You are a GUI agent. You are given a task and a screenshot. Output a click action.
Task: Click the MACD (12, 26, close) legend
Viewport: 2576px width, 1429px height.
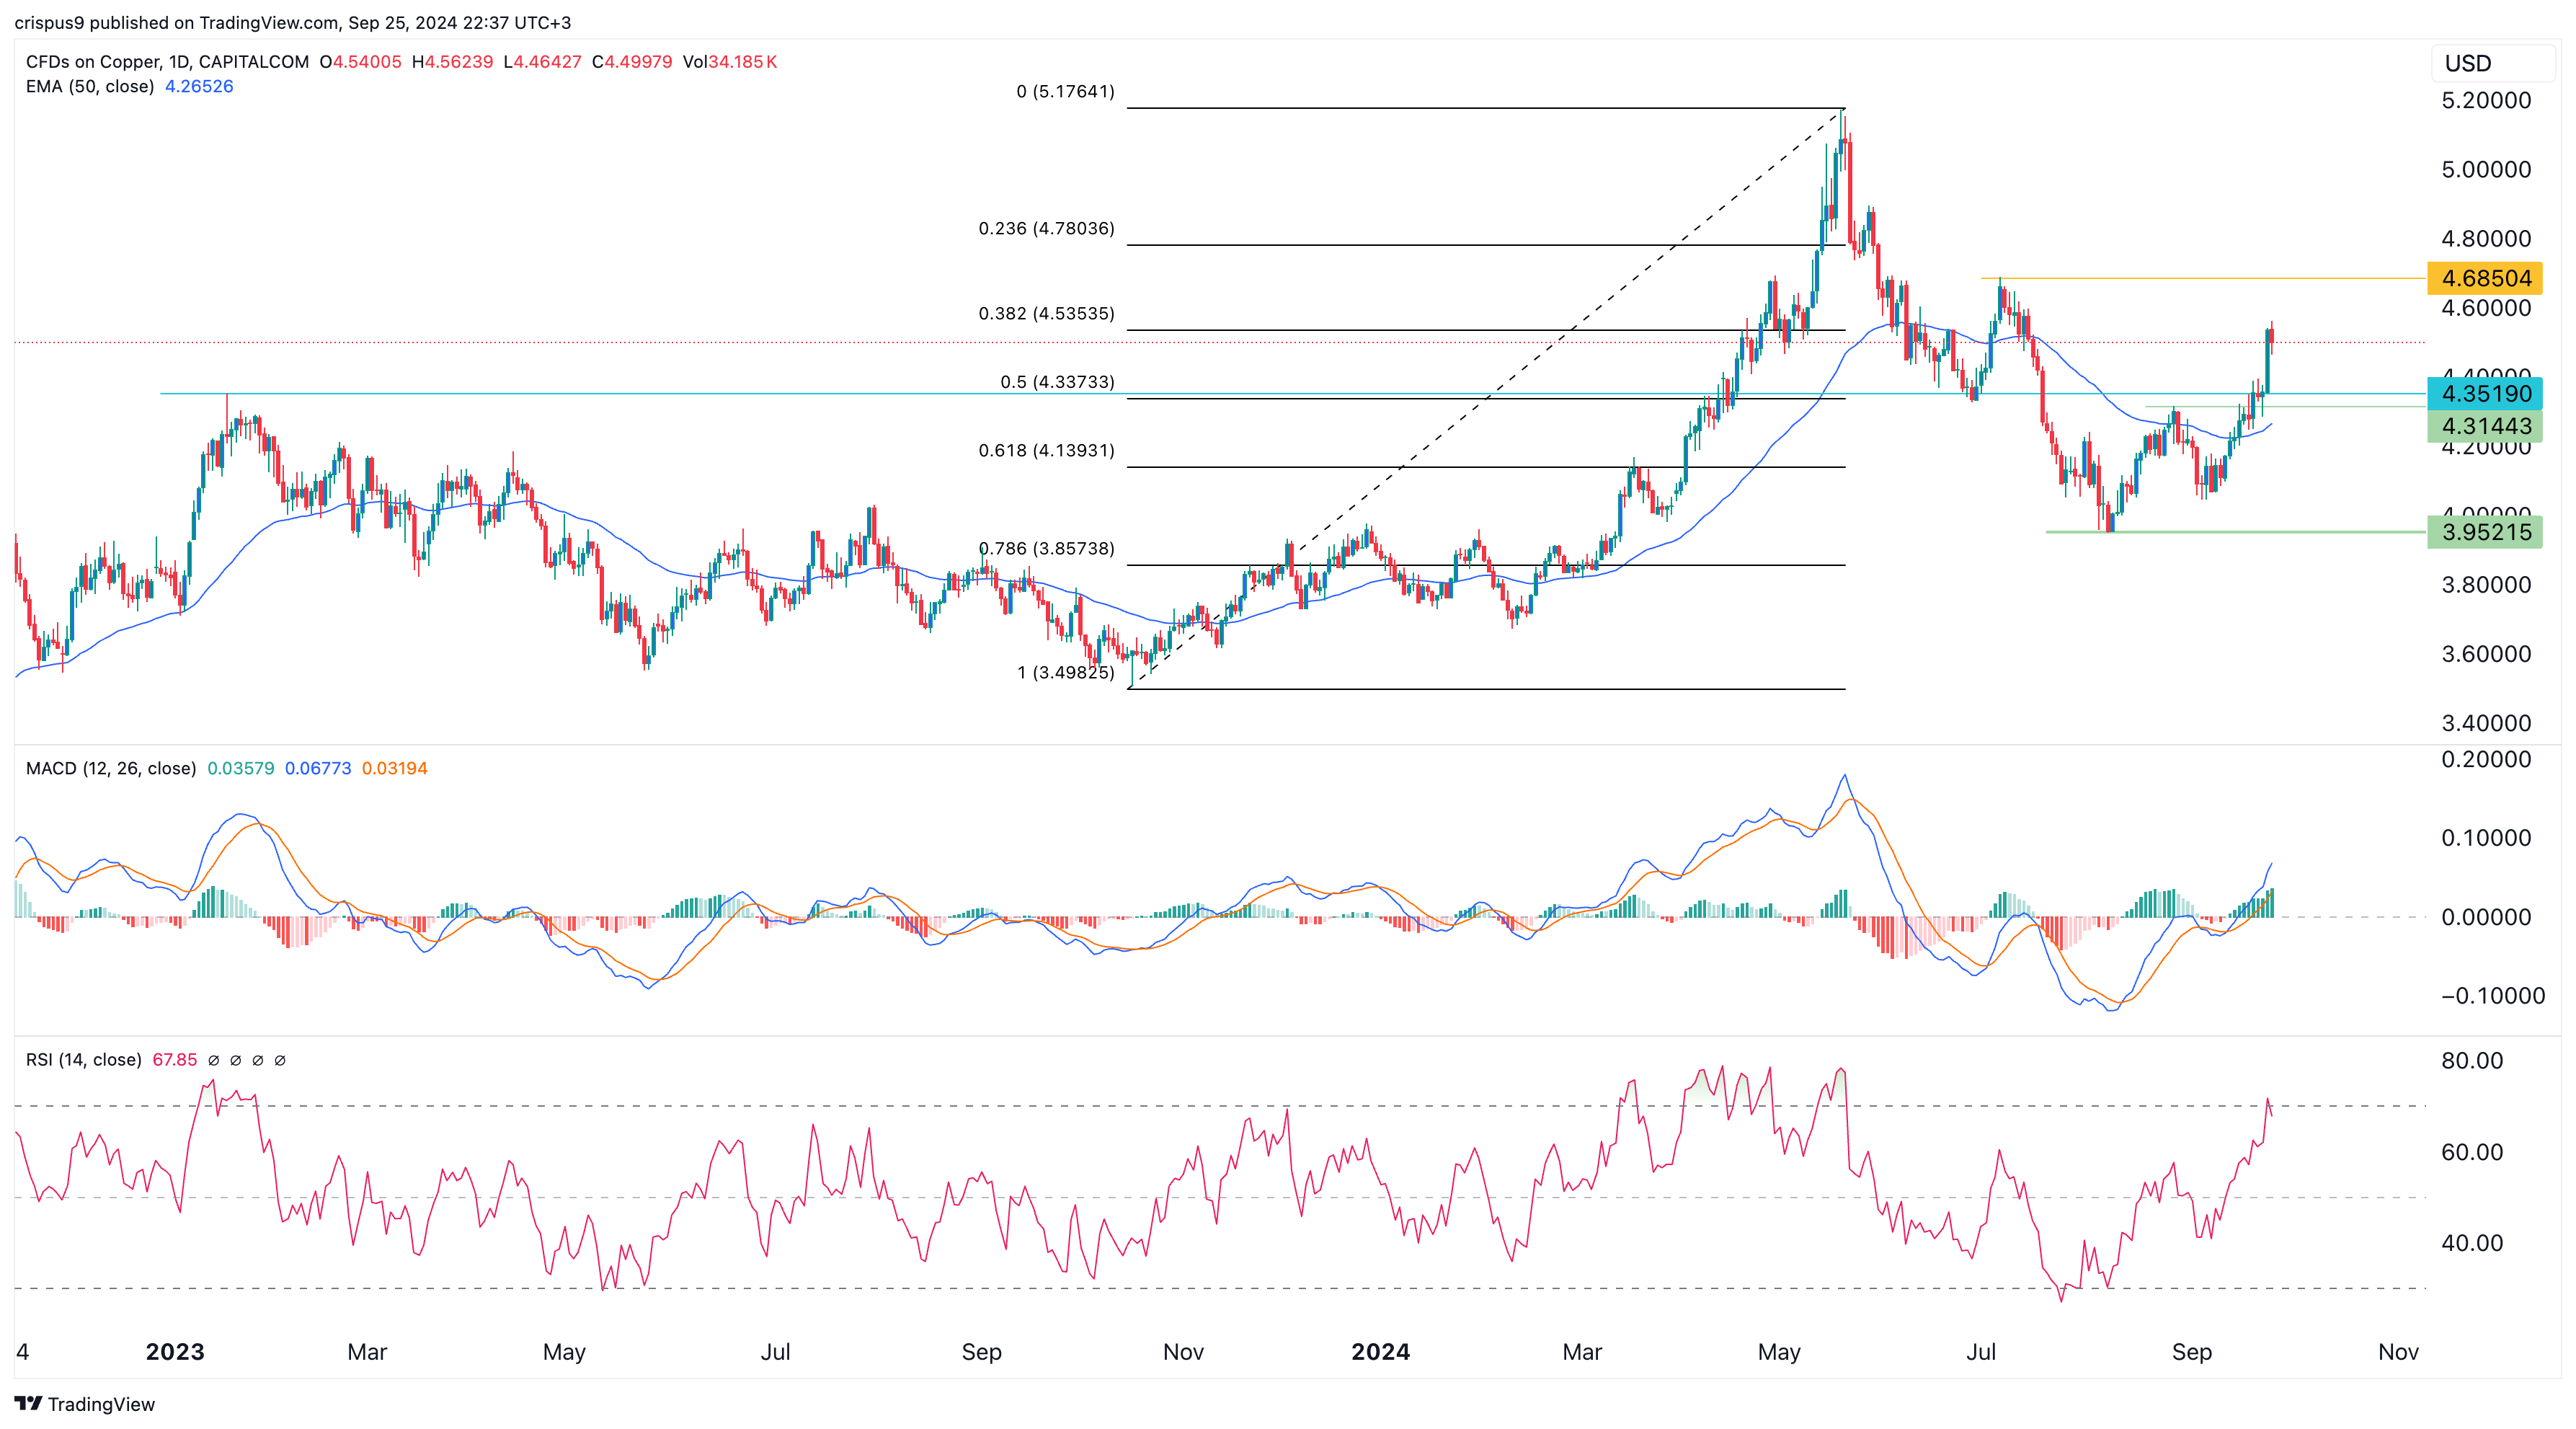click(x=111, y=768)
